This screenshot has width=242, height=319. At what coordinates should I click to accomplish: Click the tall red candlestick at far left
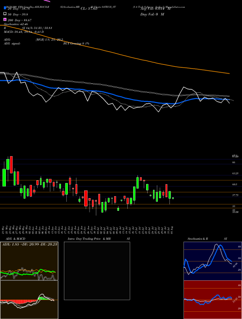11,165
